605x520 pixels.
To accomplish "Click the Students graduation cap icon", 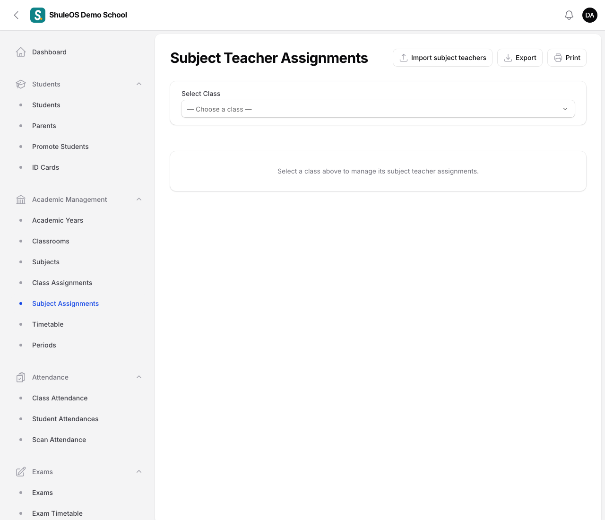I will pos(21,84).
